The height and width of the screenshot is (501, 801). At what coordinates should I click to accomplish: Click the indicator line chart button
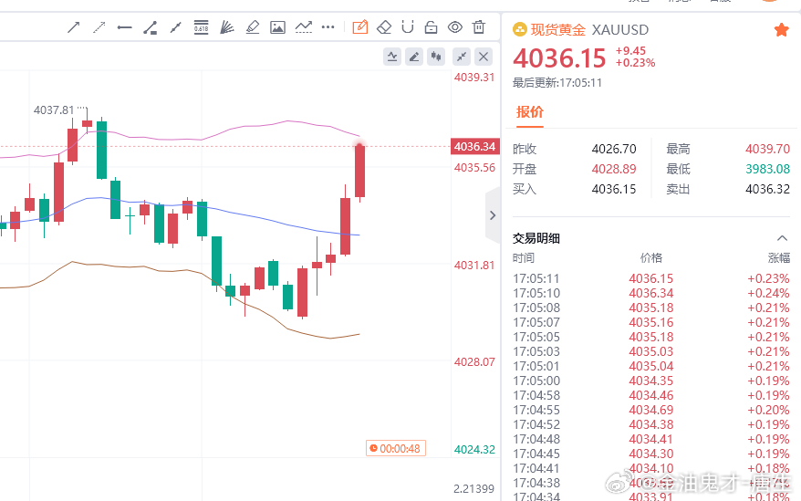(x=392, y=57)
